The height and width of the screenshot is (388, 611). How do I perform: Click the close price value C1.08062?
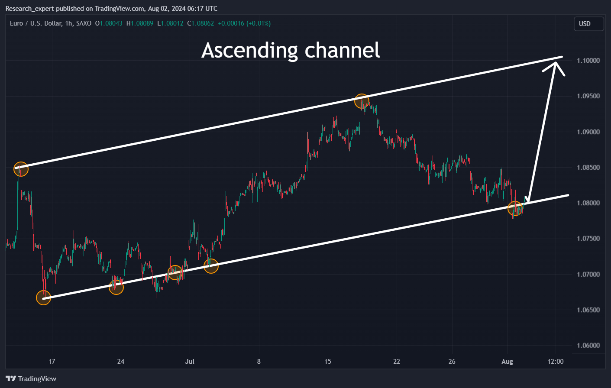click(200, 23)
